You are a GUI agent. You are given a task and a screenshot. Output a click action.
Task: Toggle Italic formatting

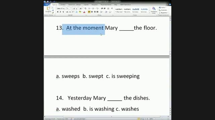(60, 12)
